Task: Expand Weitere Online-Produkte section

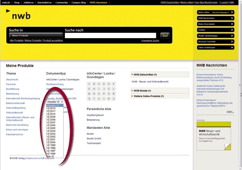Action: (133, 96)
